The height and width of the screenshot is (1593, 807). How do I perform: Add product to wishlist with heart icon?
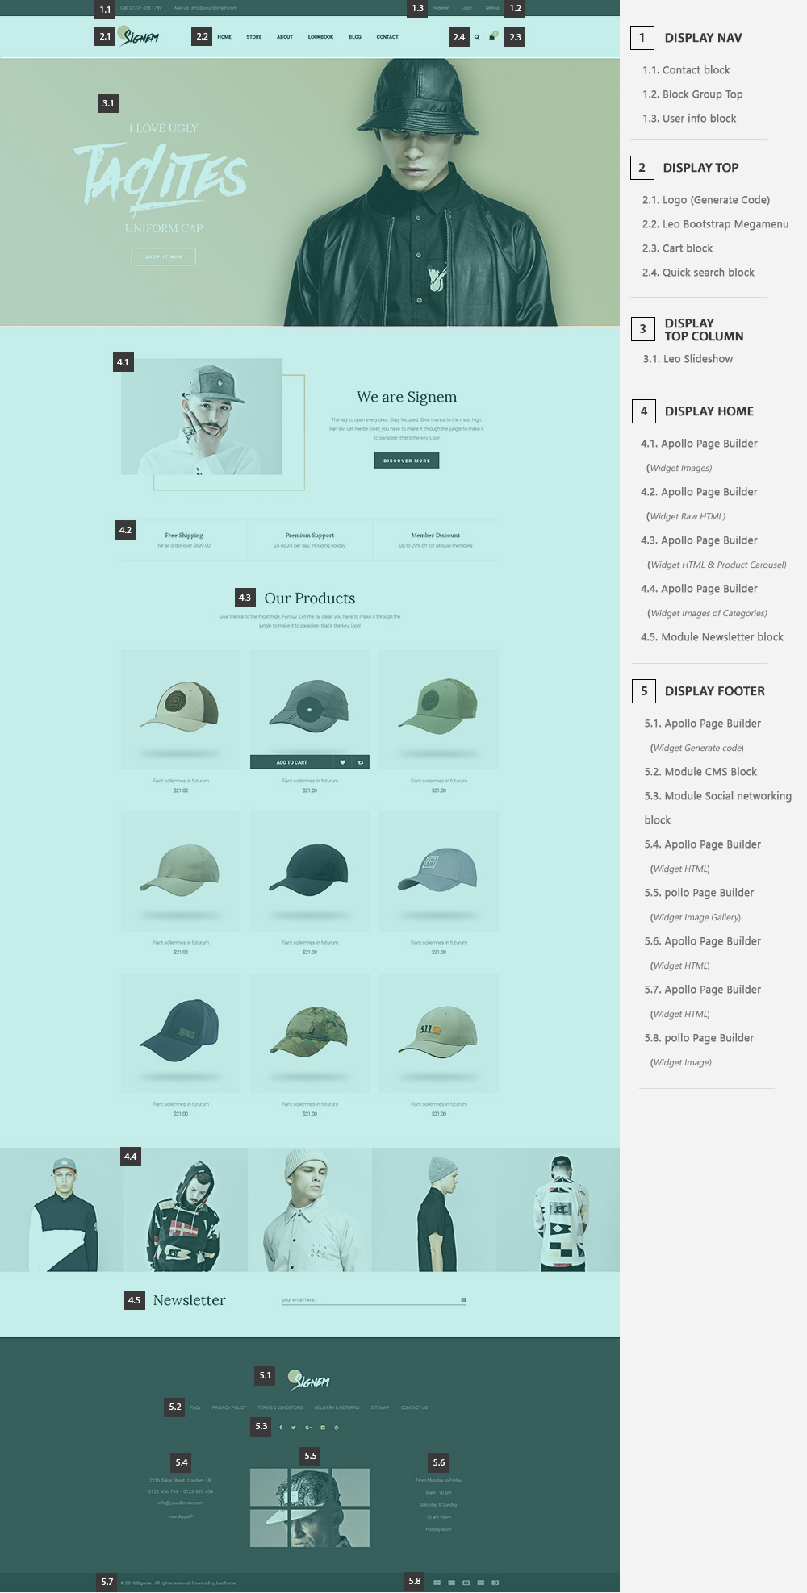[x=342, y=762]
